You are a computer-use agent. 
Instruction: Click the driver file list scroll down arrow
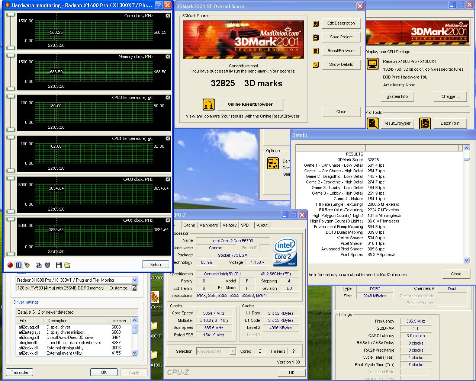tap(135, 353)
